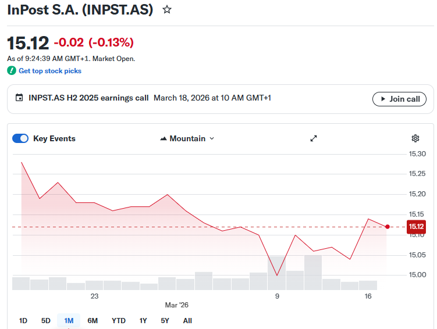The width and height of the screenshot is (437, 329).
Task: Open Get top stock picks link
Action: tap(50, 71)
